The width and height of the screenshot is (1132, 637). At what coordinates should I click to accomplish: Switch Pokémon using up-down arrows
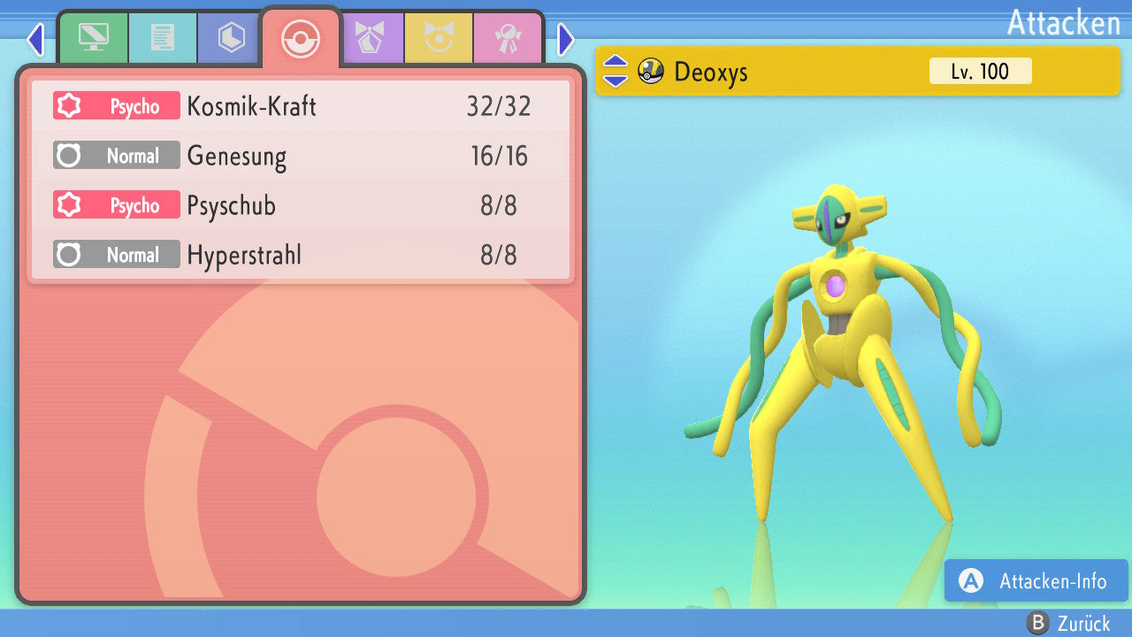(616, 71)
